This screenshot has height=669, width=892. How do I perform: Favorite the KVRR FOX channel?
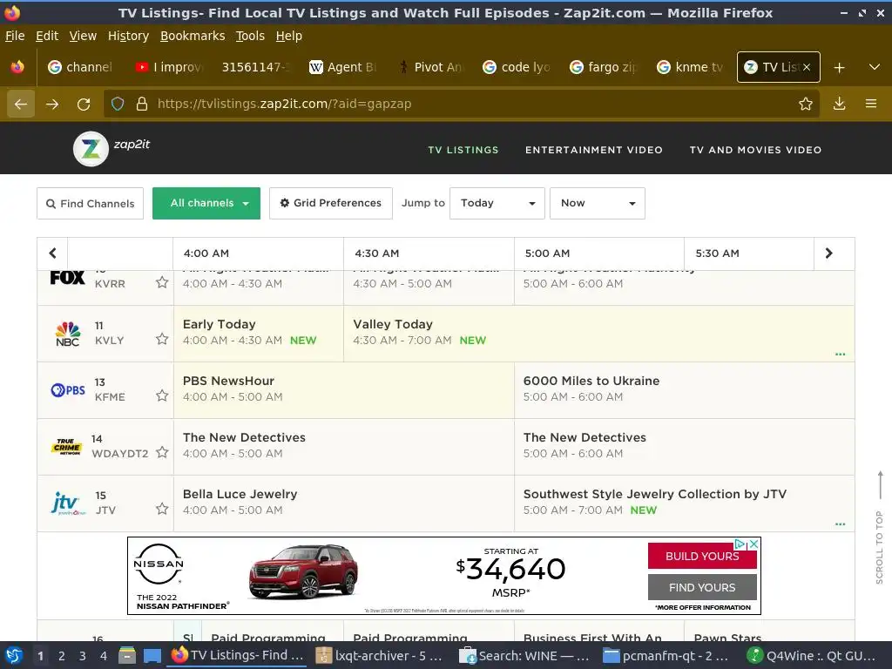tap(162, 282)
